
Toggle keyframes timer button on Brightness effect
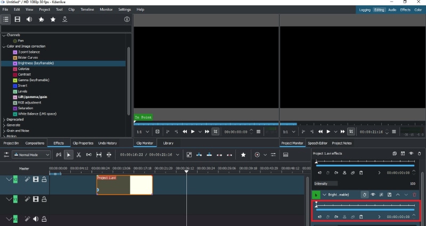pyautogui.click(x=365, y=195)
